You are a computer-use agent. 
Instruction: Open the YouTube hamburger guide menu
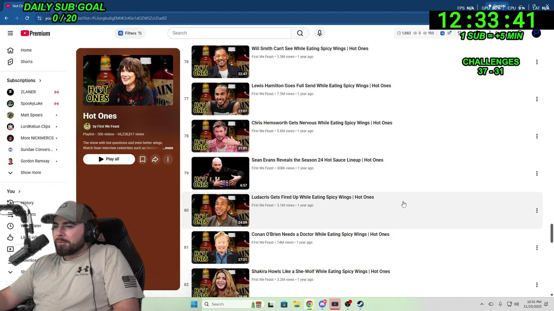[x=10, y=33]
